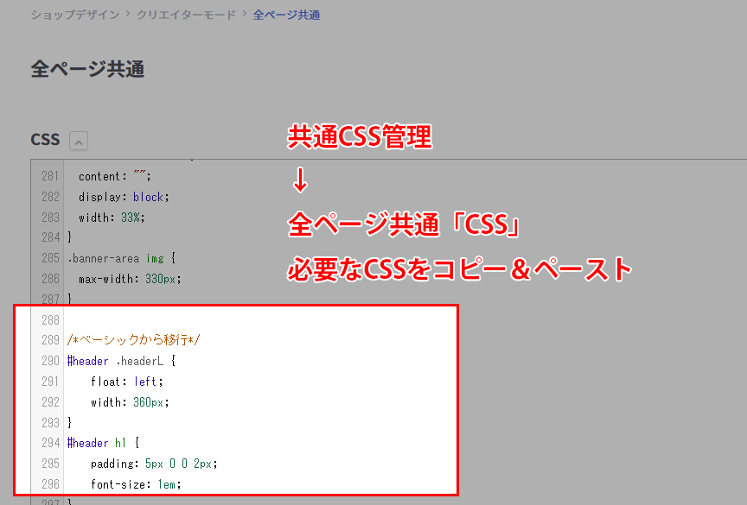Click the font-size: 1em; line
The width and height of the screenshot is (747, 505).
click(x=137, y=484)
